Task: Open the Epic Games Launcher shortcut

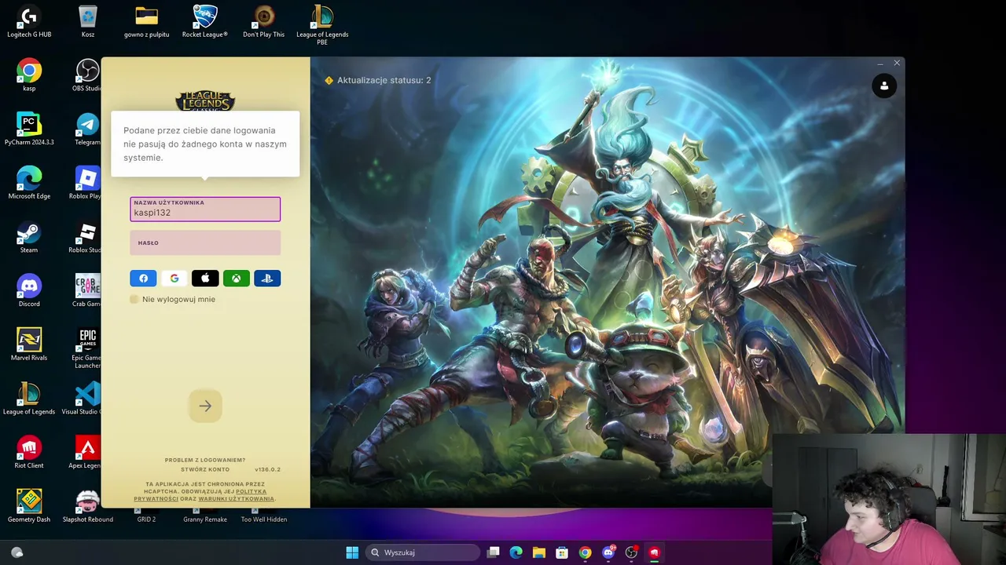Action: (x=86, y=348)
